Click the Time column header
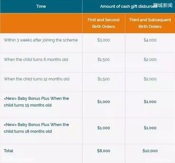 [41, 6]
